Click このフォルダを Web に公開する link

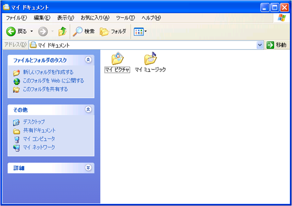53,81
